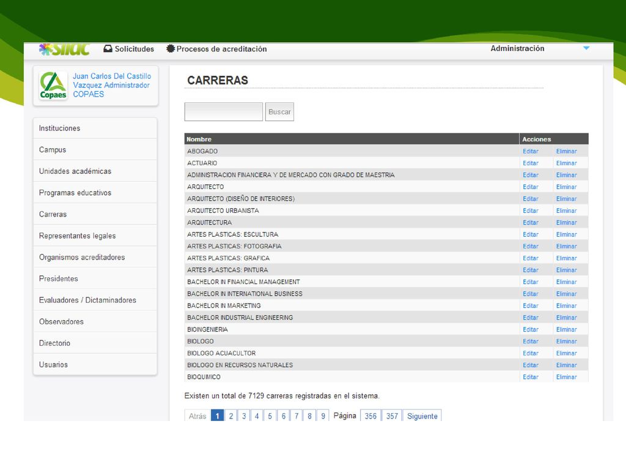Edit the ABOGADO career
The width and height of the screenshot is (626, 470).
[x=531, y=151]
